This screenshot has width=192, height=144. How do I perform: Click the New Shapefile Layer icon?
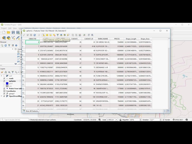(x=13, y=38)
